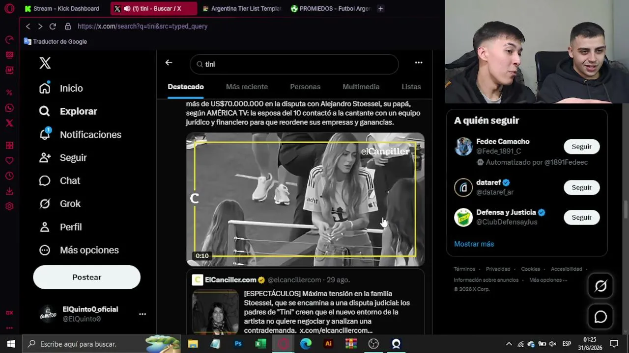Play the elCanciller video in the post
Screen dimensions: 629x353
pos(305,200)
